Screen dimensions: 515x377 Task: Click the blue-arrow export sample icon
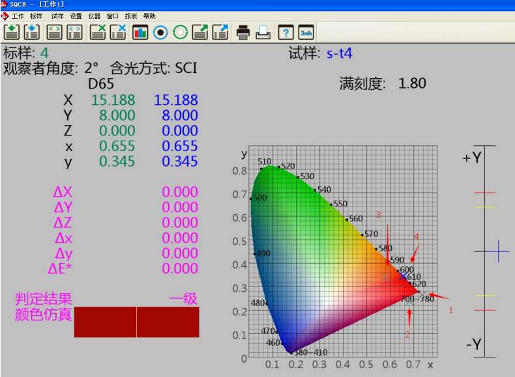(x=220, y=32)
